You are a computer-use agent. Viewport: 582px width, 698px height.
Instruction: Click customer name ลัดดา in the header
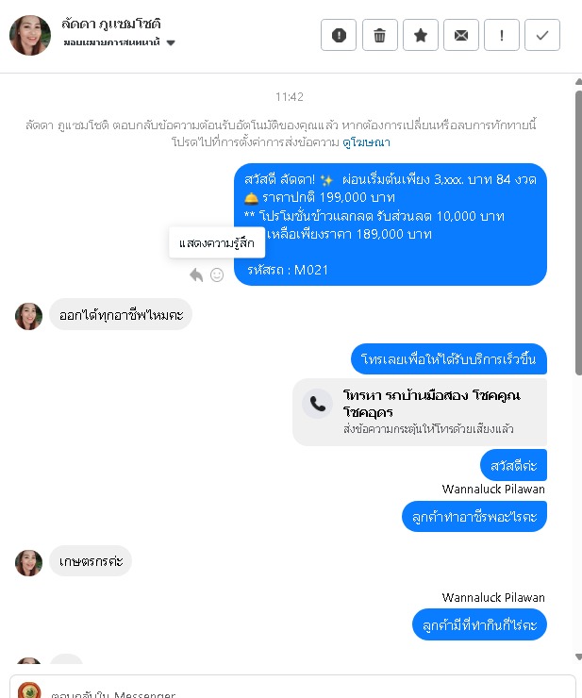(x=111, y=24)
